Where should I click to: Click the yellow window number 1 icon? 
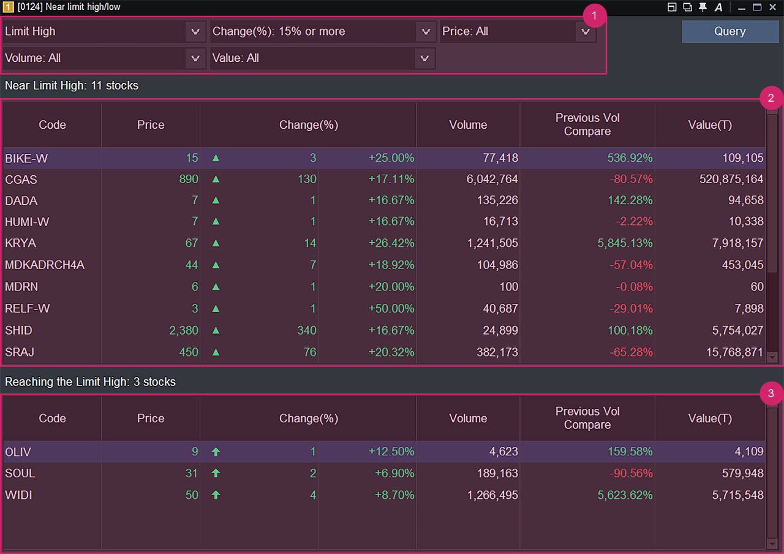[x=9, y=7]
